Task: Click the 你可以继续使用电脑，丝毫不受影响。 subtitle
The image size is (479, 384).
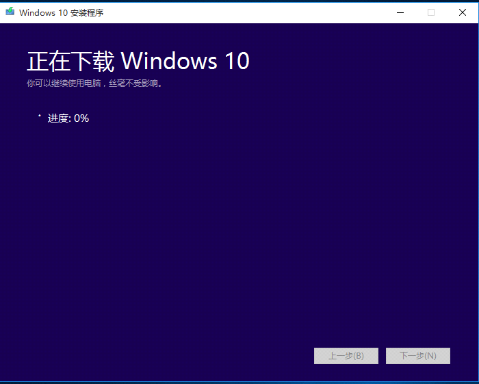Action: [94, 83]
